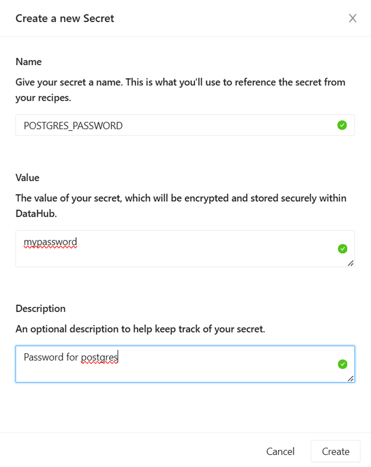Click the resize grip of the Description textarea
The width and height of the screenshot is (371, 467).
point(351,379)
